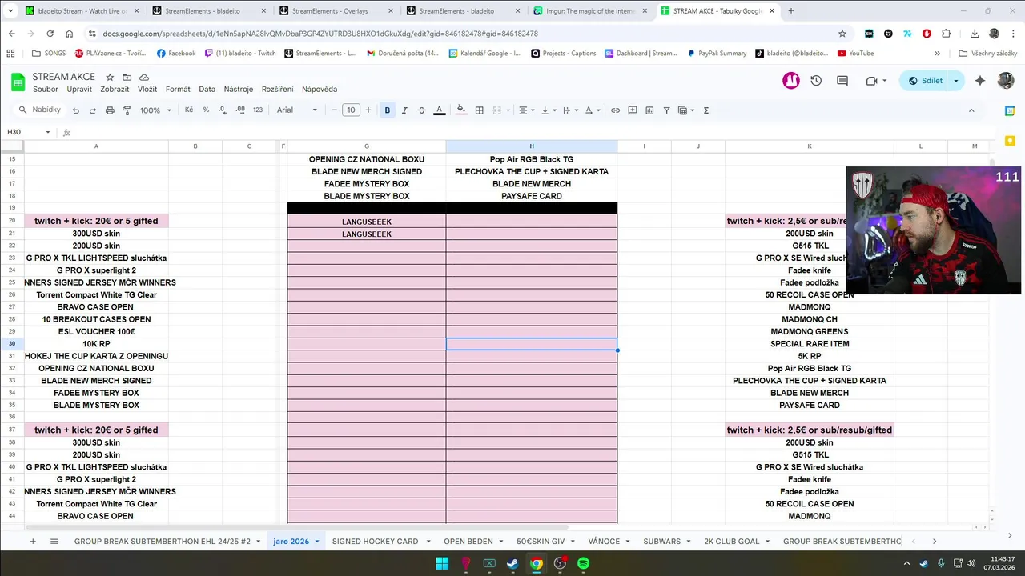Open Vložit menu
Screen dimensions: 1025x576
[147, 90]
